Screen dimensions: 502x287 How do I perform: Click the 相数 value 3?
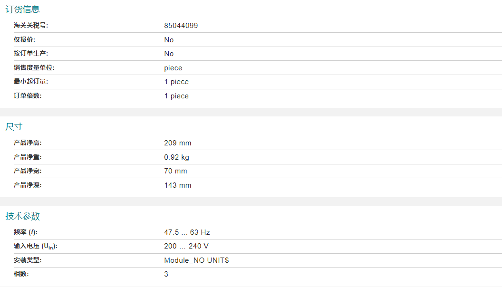tap(166, 274)
